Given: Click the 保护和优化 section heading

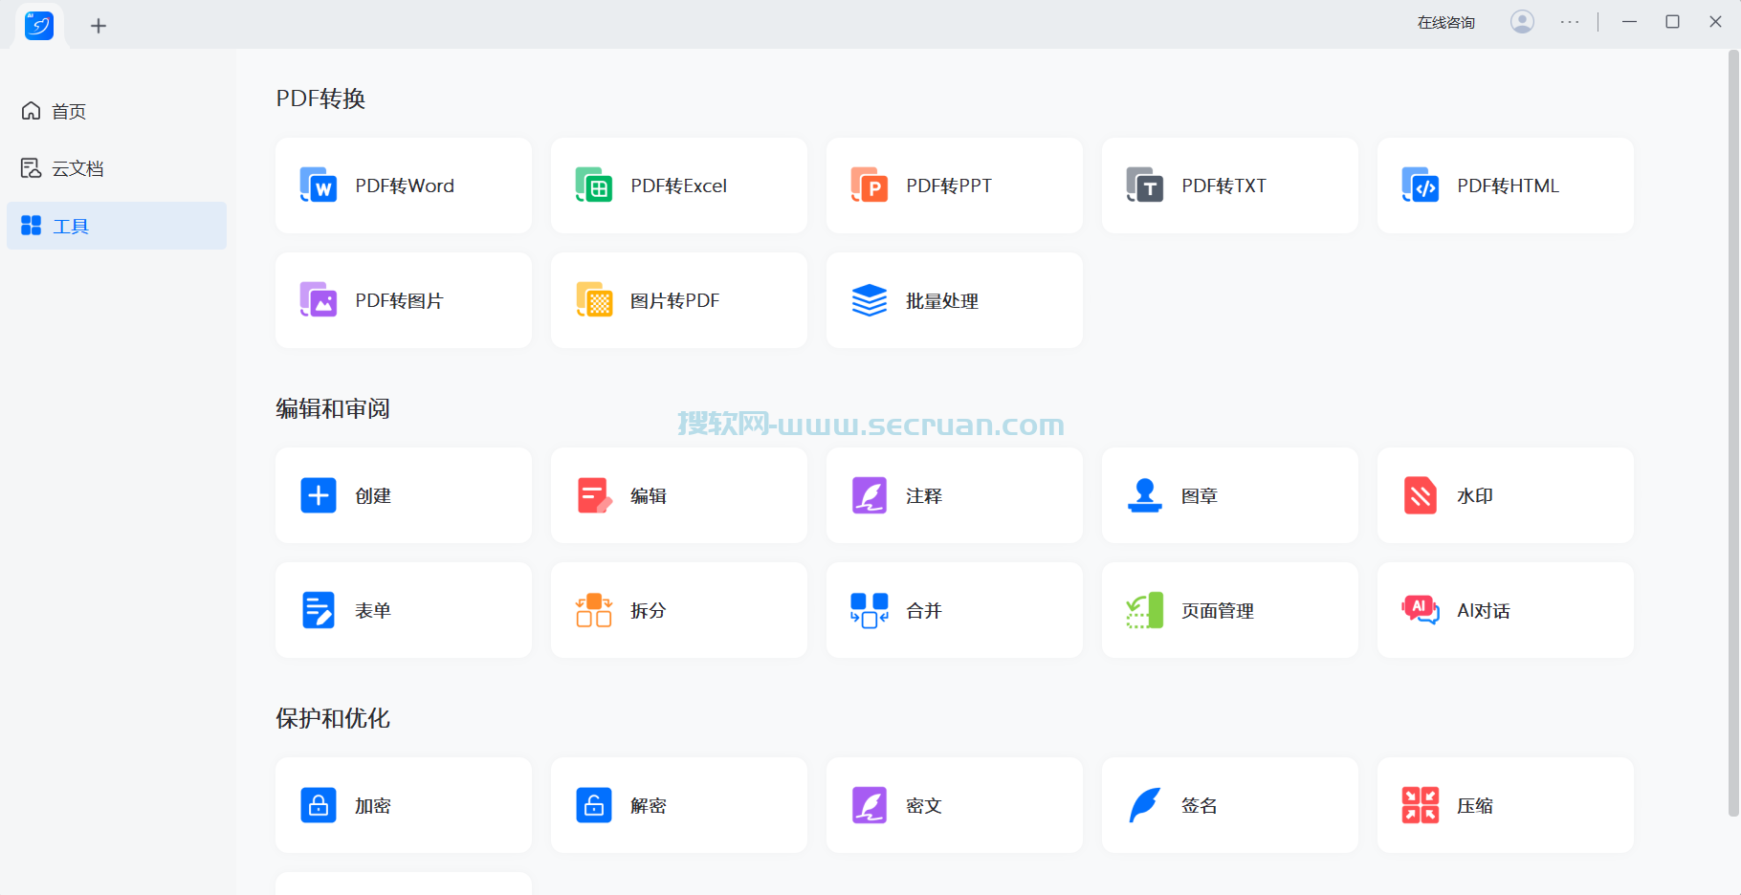Looking at the screenshot, I should coord(333,718).
